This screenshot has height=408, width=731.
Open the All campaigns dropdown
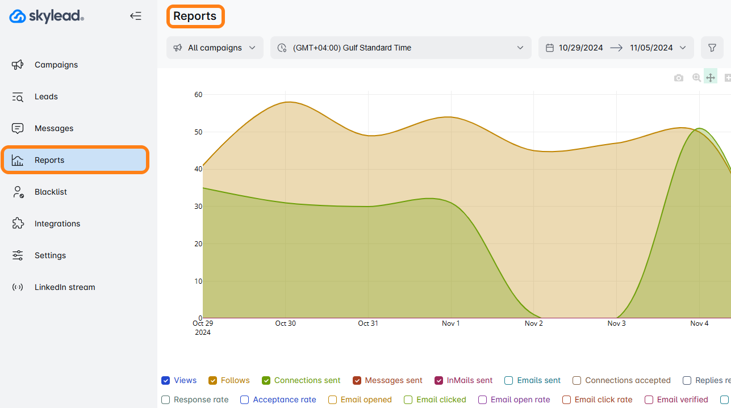(x=215, y=48)
